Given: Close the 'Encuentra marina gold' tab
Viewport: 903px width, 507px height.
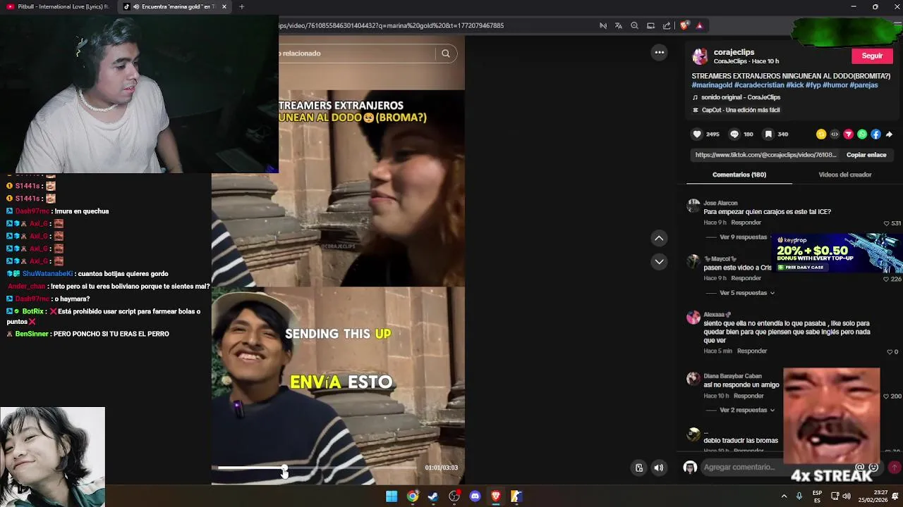Looking at the screenshot, I should [224, 6].
